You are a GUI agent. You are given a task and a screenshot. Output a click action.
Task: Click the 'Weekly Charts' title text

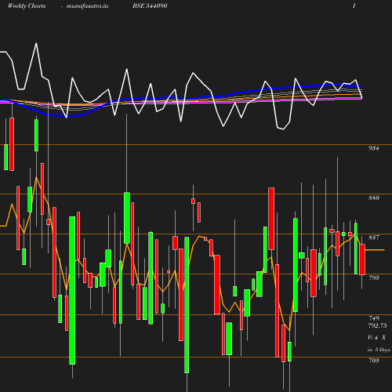[x=27, y=6]
